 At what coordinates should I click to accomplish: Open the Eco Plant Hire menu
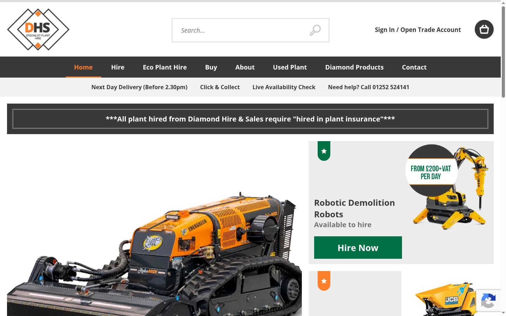tap(165, 67)
